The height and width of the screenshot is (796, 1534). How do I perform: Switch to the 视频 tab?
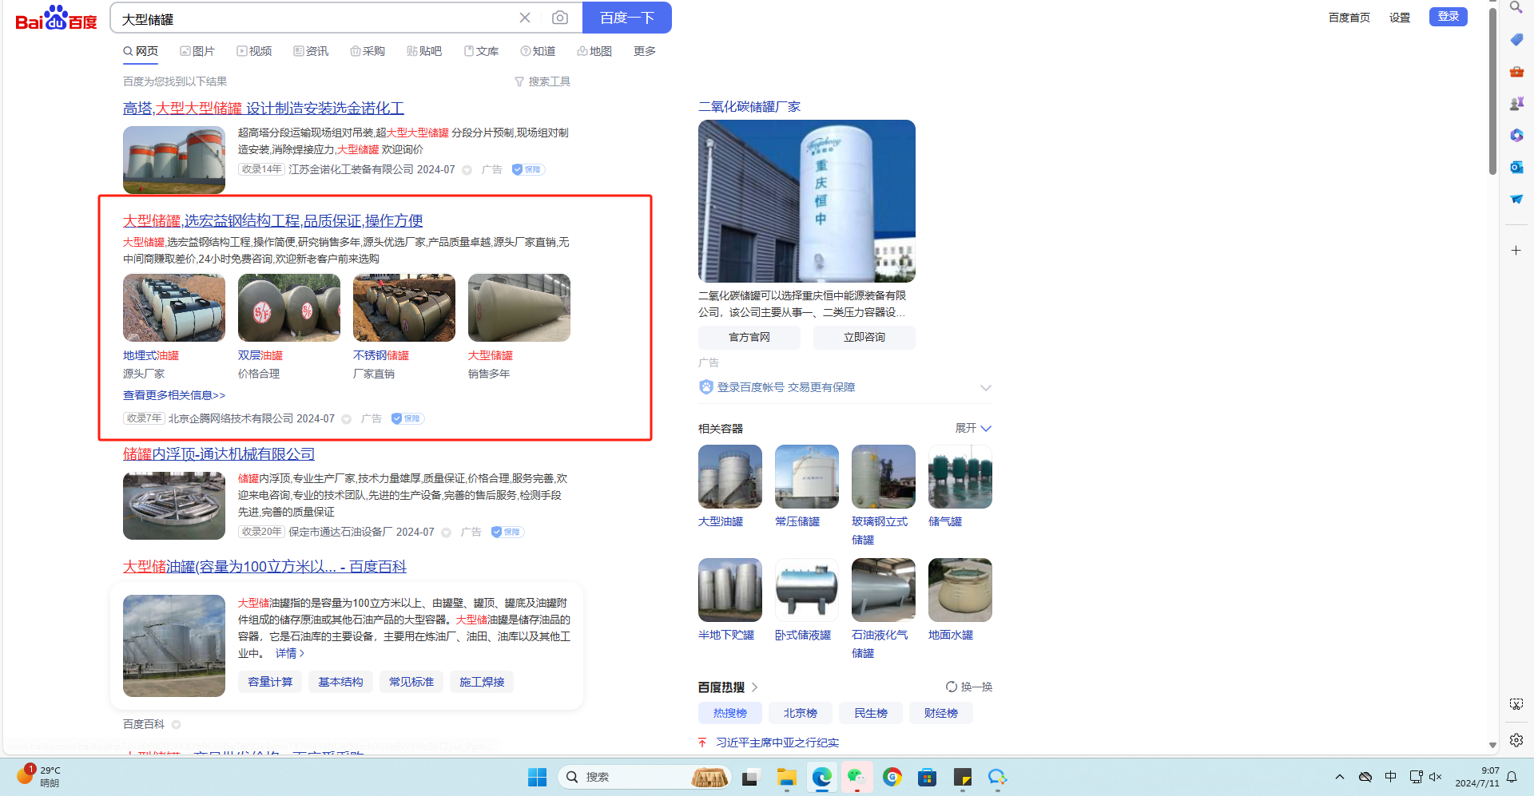[x=254, y=51]
